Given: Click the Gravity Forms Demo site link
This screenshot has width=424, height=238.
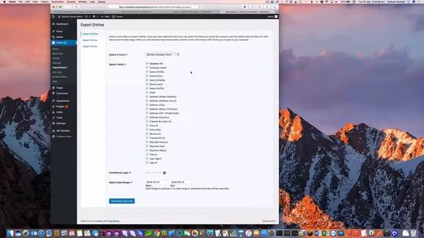Looking at the screenshot, I should point(70,17).
